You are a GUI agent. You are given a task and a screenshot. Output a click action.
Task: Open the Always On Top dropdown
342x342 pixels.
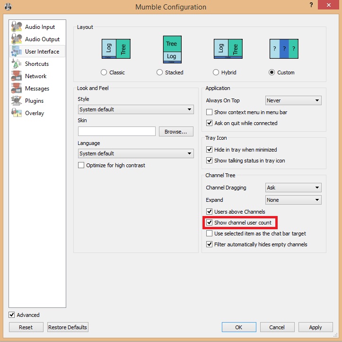point(293,100)
